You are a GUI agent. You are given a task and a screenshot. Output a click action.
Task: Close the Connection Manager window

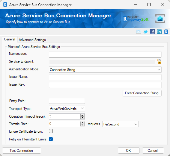[x=163, y=4]
